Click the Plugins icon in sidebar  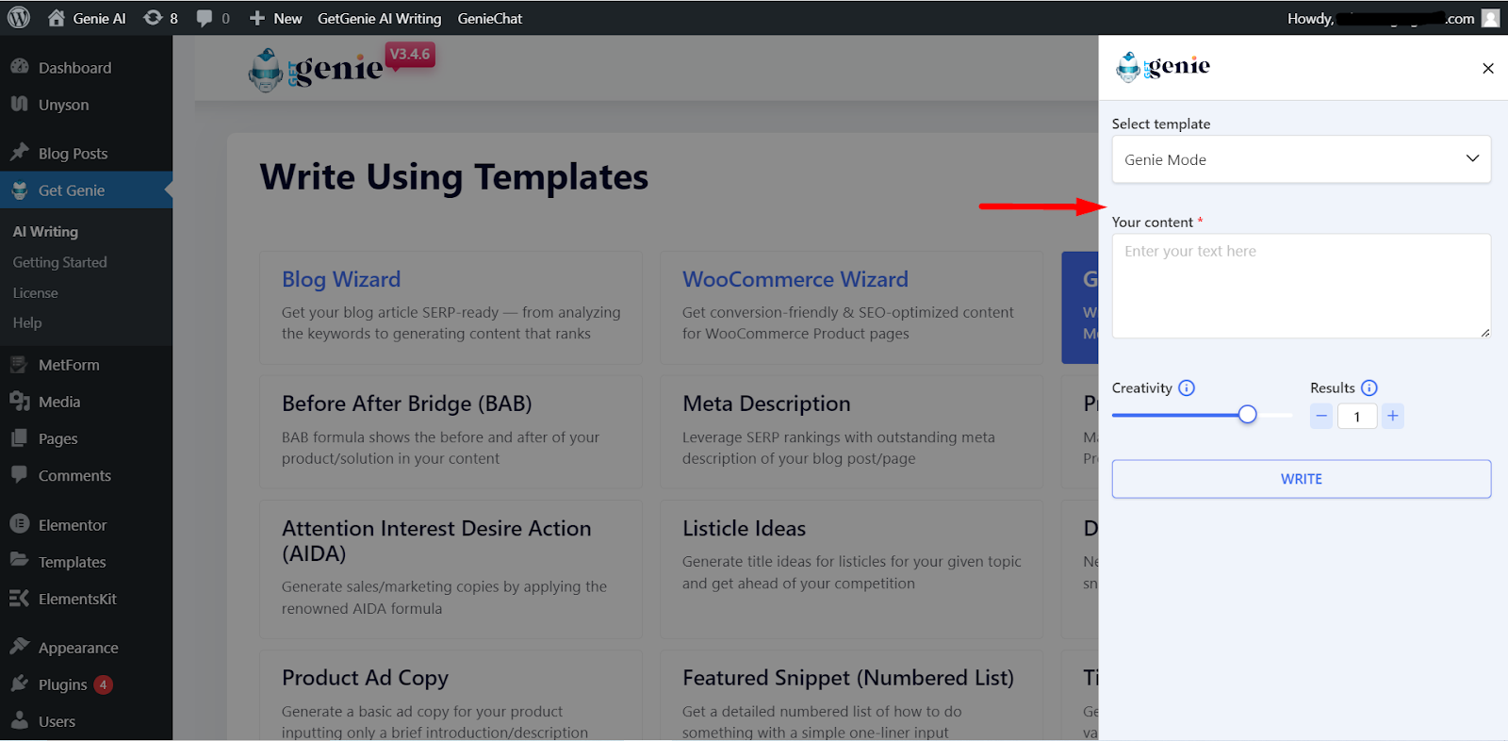(19, 683)
